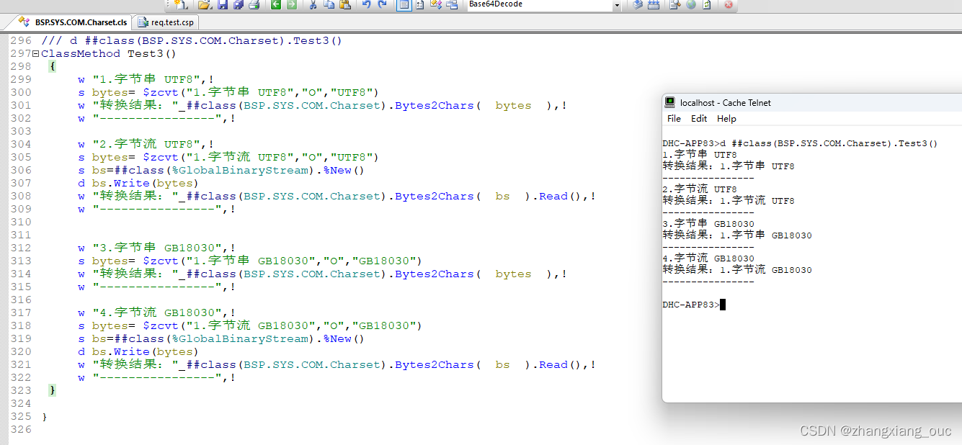Click the compile/build toolbar icon
The width and height of the screenshot is (962, 445).
654,4
